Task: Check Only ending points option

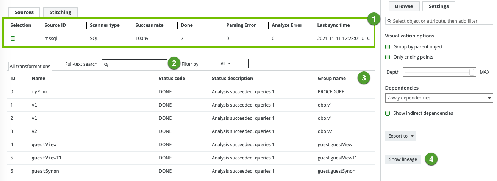Action: tap(388, 57)
